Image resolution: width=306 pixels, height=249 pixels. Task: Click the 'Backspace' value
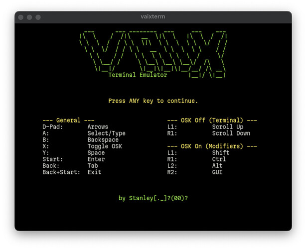pyautogui.click(x=103, y=140)
